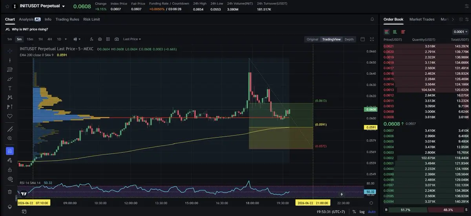Screen dimensions: 471x216
Task: Open the Last Price source dropdown
Action: click(132, 39)
